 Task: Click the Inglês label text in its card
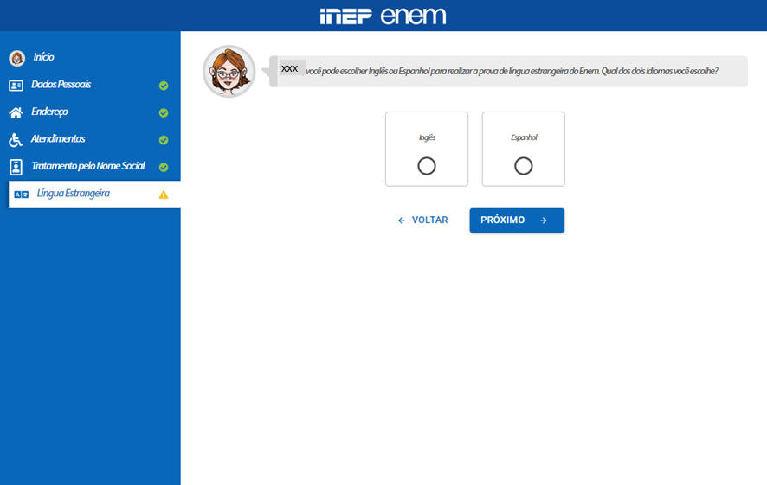(427, 137)
